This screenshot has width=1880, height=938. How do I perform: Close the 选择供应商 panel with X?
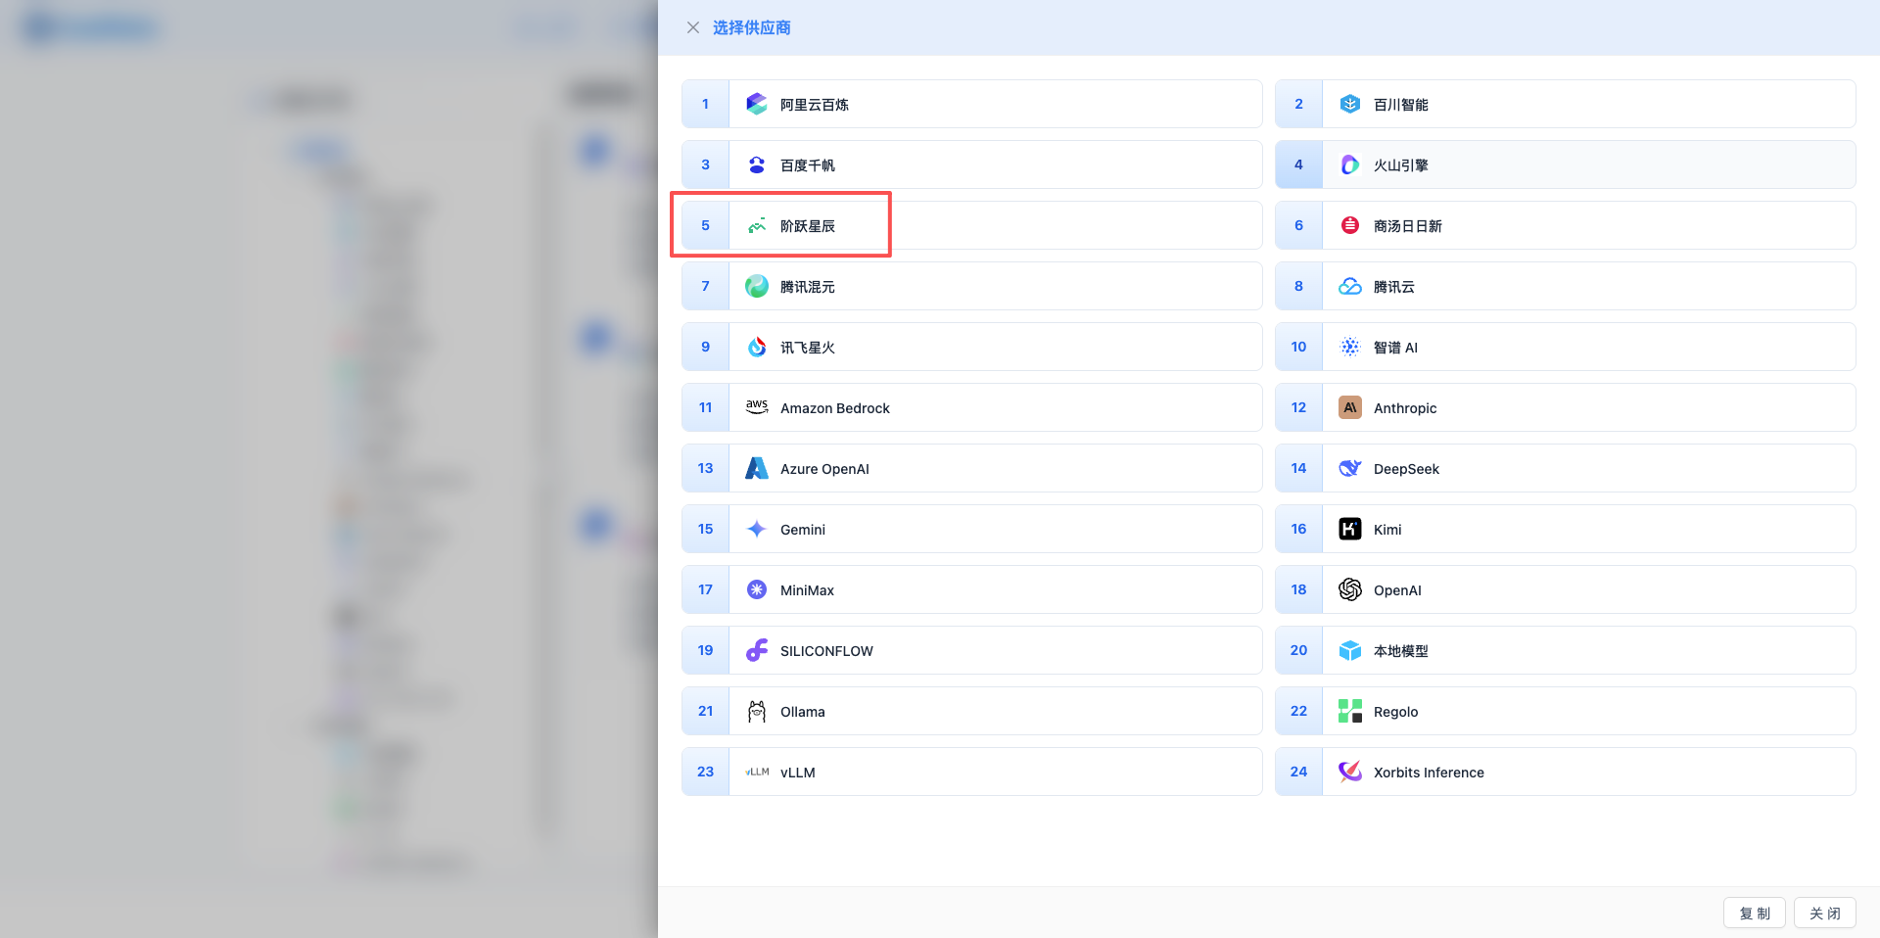pos(693,27)
